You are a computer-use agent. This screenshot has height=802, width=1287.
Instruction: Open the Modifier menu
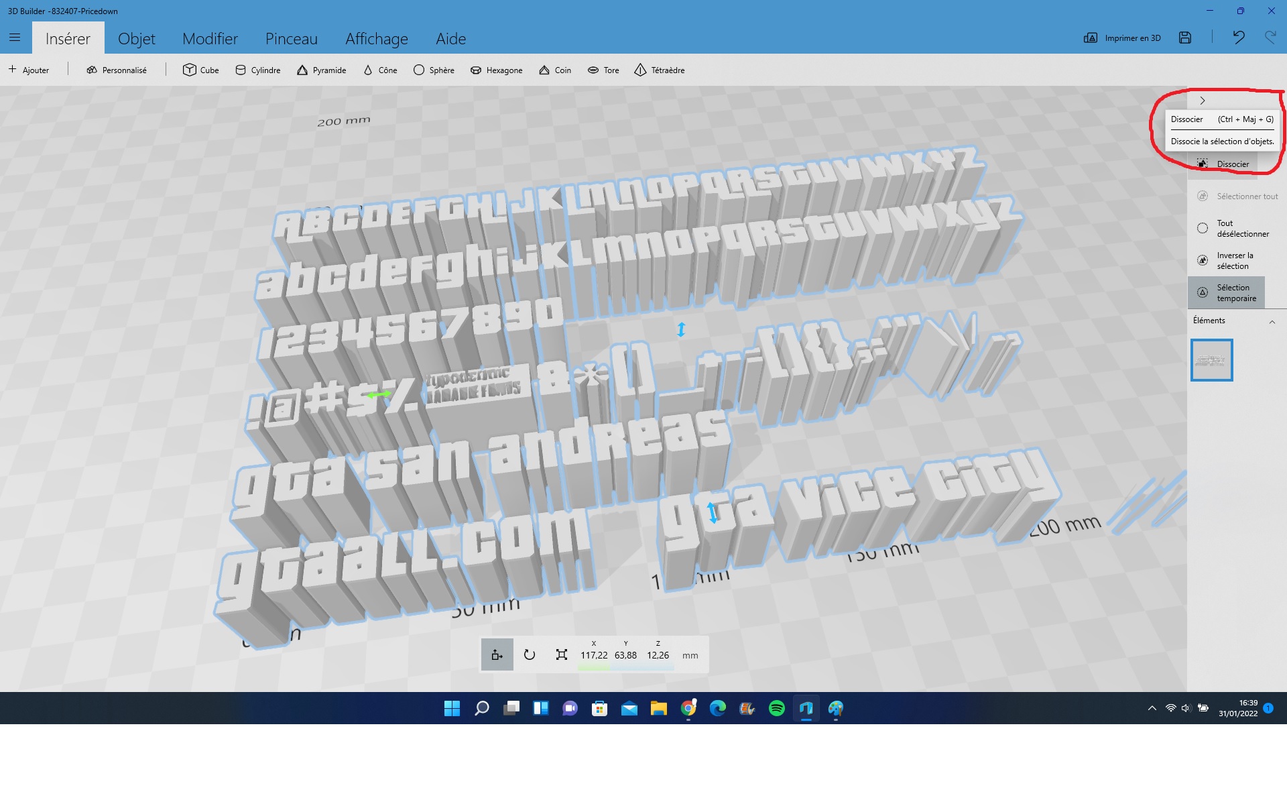pos(210,38)
